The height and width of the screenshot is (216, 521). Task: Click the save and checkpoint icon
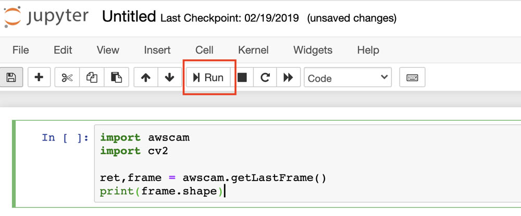click(11, 78)
